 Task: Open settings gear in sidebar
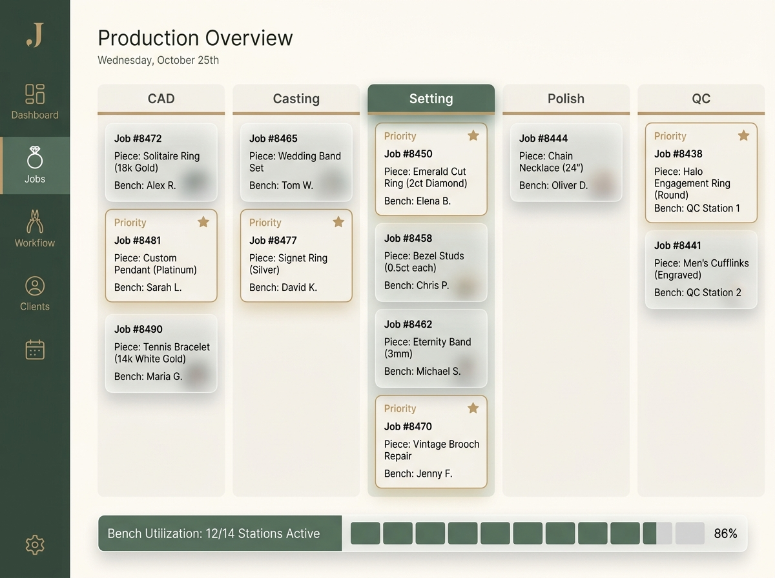[x=35, y=544]
